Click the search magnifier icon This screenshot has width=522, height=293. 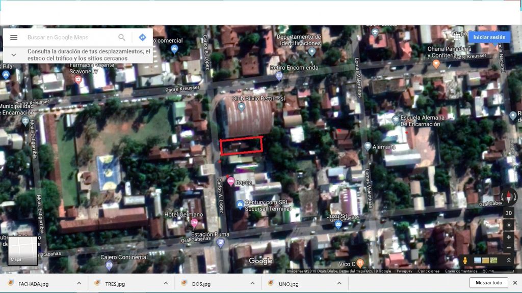122,37
